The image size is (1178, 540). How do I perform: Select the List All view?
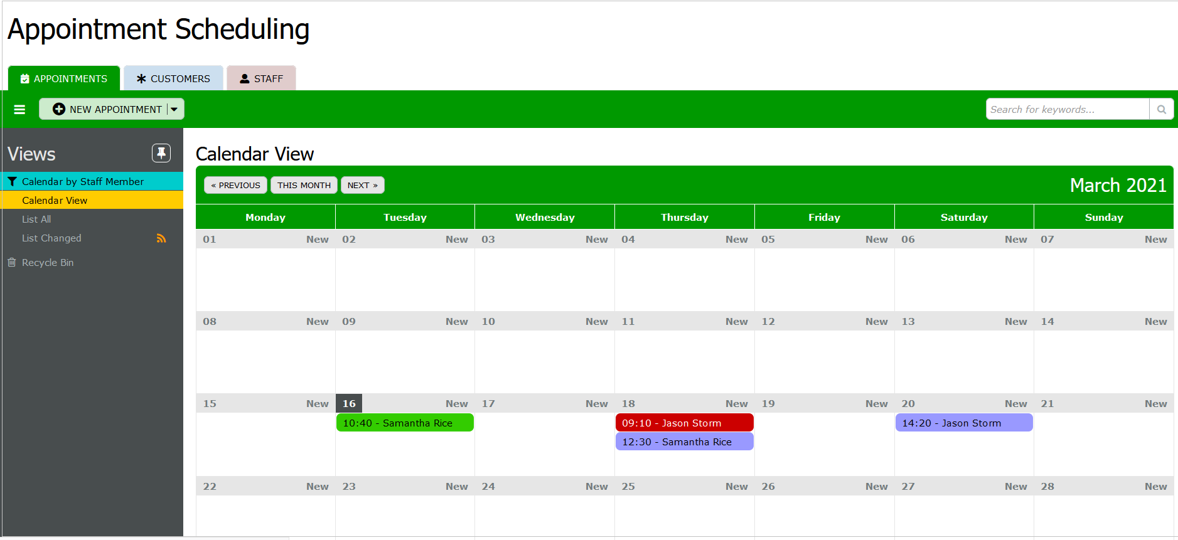click(36, 219)
